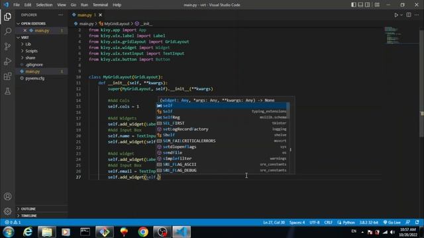The width and height of the screenshot is (424, 238).
Task: Select interpreter 3.8.3 32-bit
Action: tap(368, 222)
